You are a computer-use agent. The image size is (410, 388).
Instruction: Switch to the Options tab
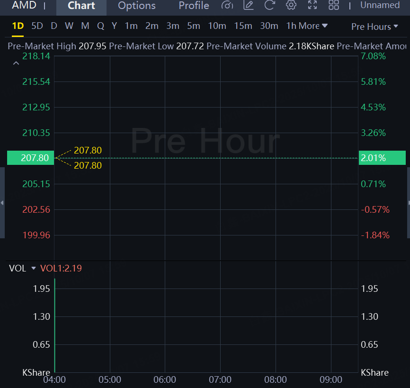pyautogui.click(x=137, y=6)
